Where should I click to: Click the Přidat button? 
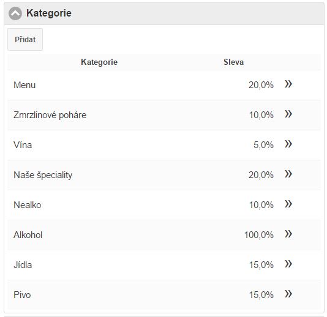pos(25,39)
